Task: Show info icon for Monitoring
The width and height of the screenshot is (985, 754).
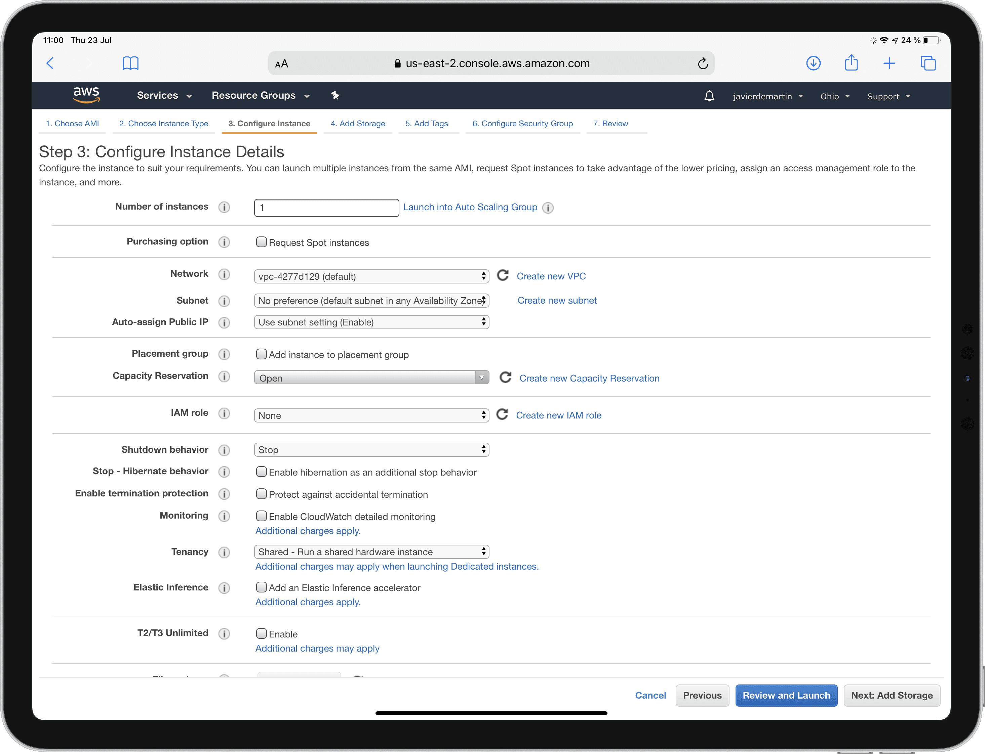Action: [x=224, y=516]
